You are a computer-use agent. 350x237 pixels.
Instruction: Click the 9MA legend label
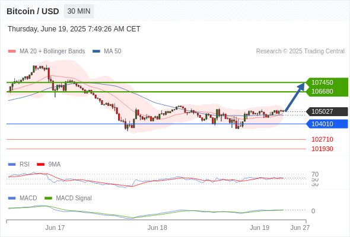point(55,165)
